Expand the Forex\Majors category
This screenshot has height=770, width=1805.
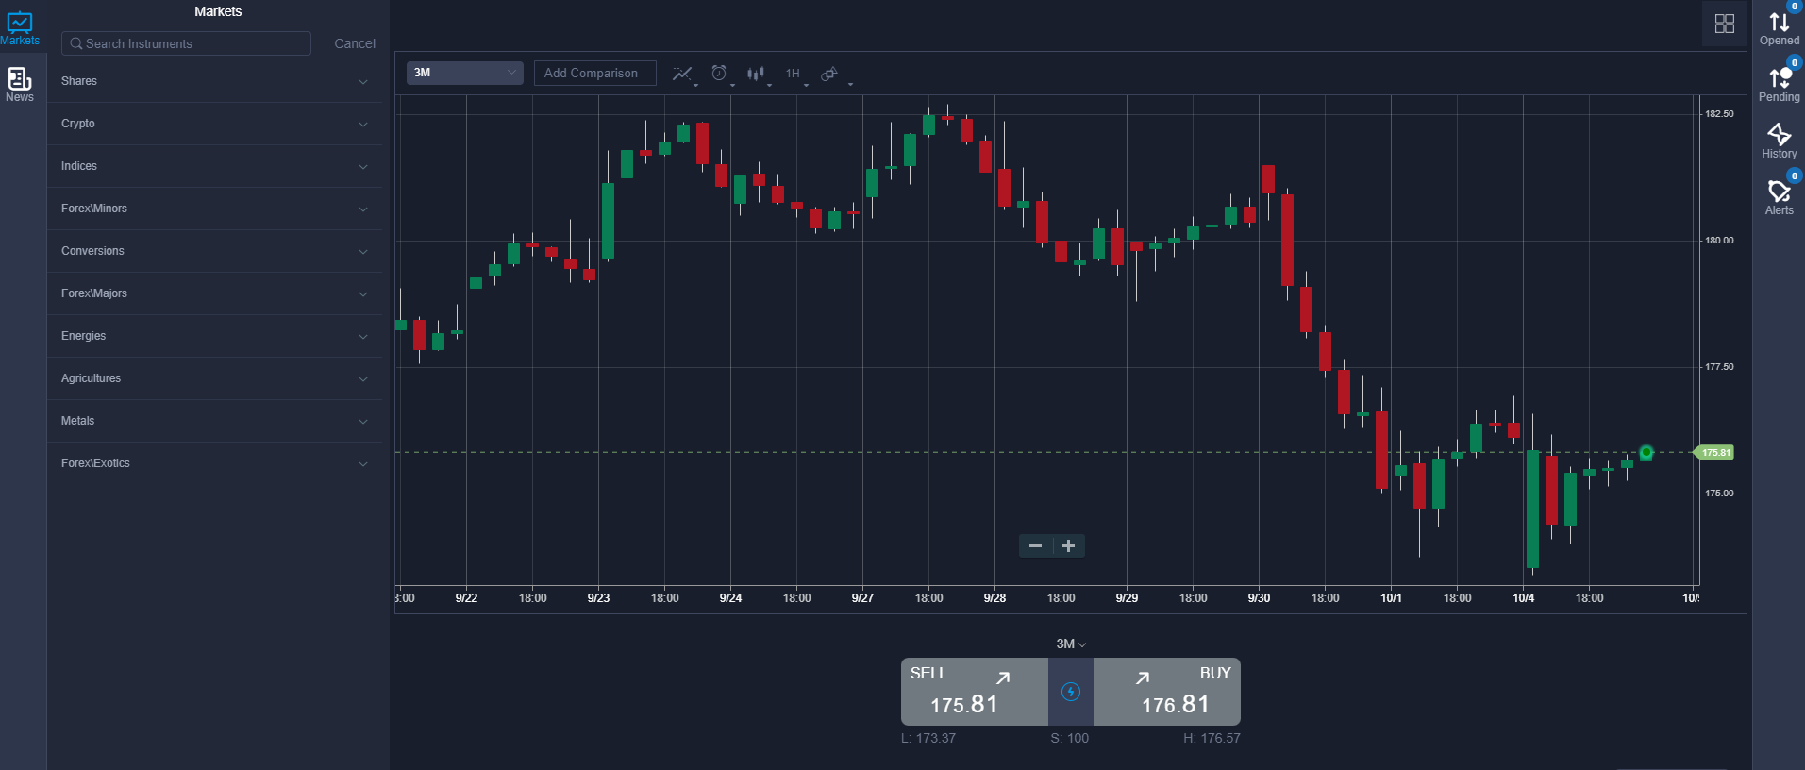coord(215,293)
